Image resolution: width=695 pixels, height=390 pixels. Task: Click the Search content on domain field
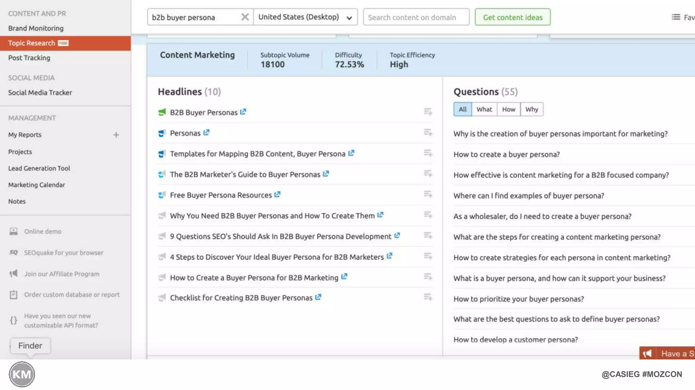pyautogui.click(x=416, y=17)
